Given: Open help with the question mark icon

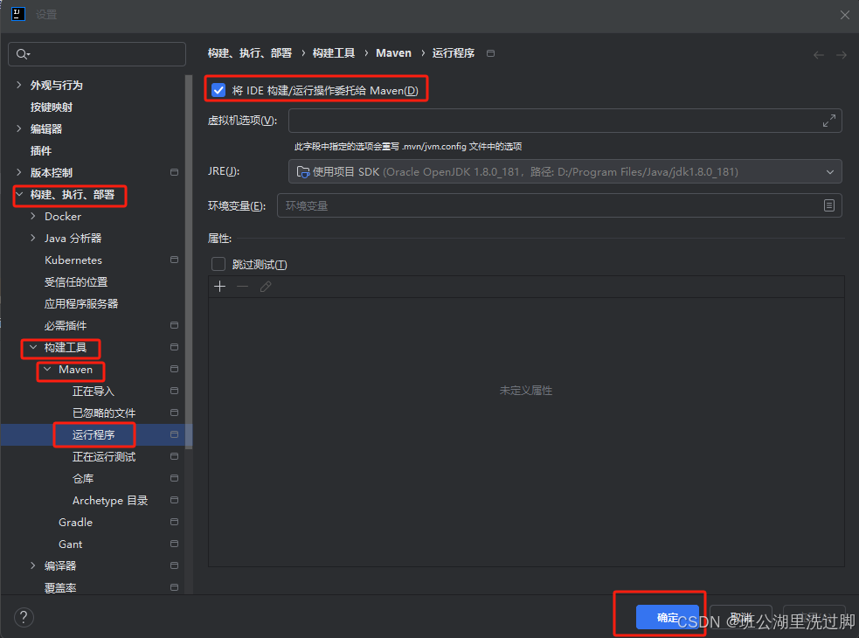Looking at the screenshot, I should tap(24, 618).
